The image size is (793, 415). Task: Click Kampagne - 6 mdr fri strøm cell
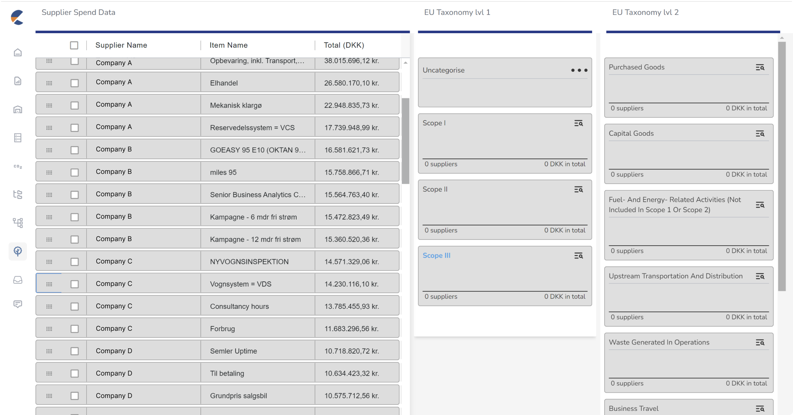pos(258,217)
